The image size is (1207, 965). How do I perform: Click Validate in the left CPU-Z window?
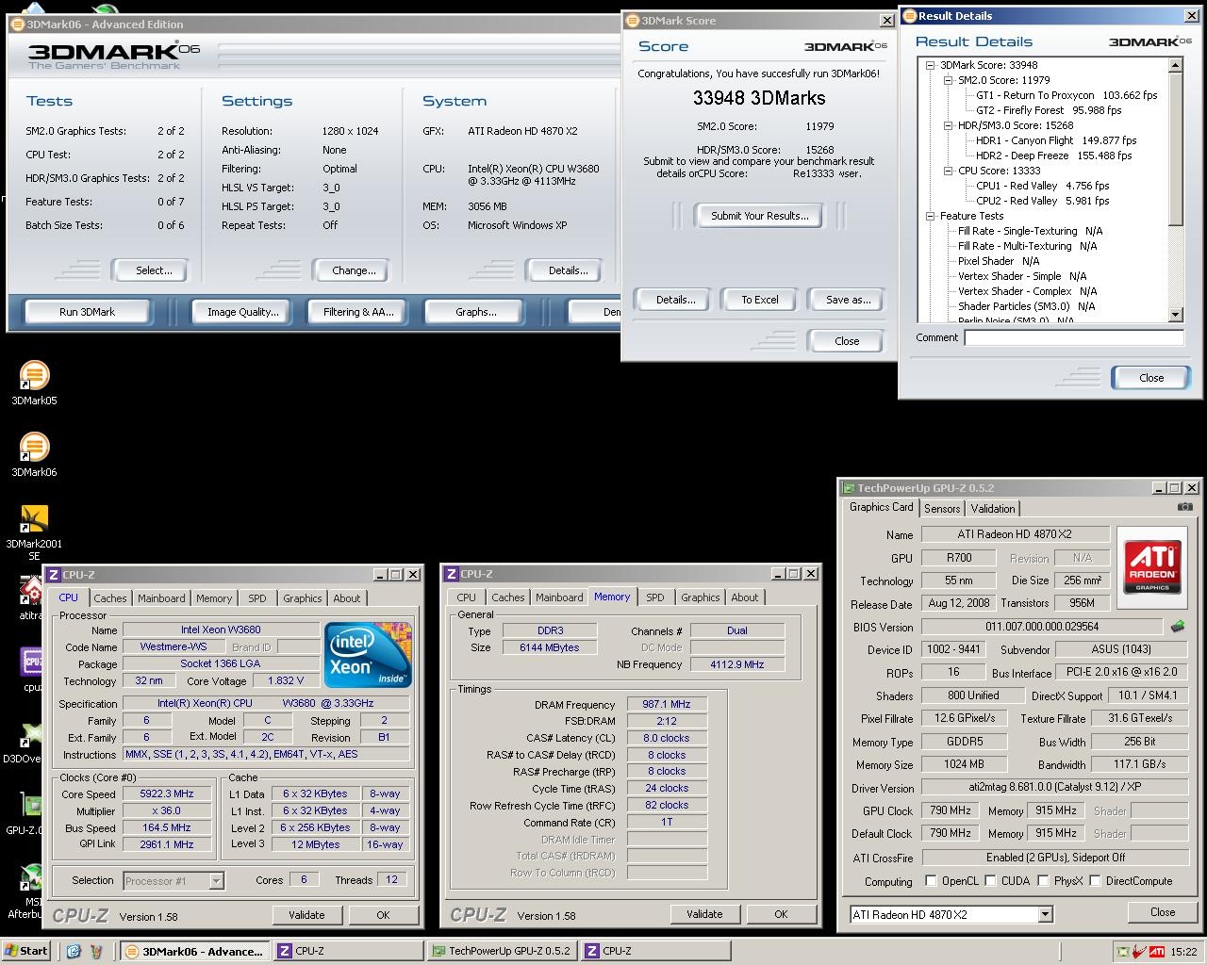(306, 915)
